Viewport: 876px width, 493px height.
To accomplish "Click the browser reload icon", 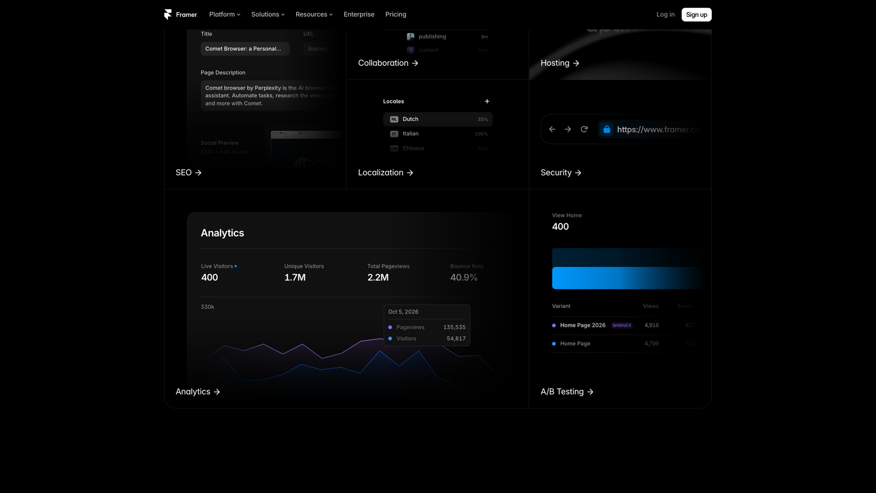I will point(584,129).
